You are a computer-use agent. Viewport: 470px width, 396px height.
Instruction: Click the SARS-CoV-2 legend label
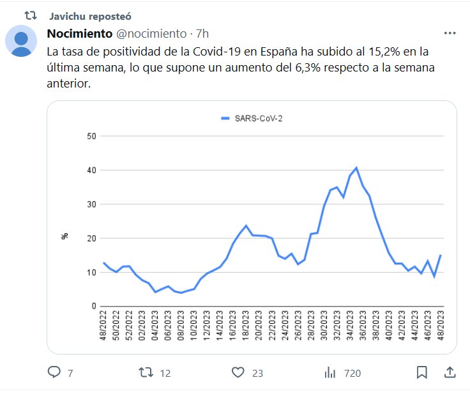click(259, 118)
